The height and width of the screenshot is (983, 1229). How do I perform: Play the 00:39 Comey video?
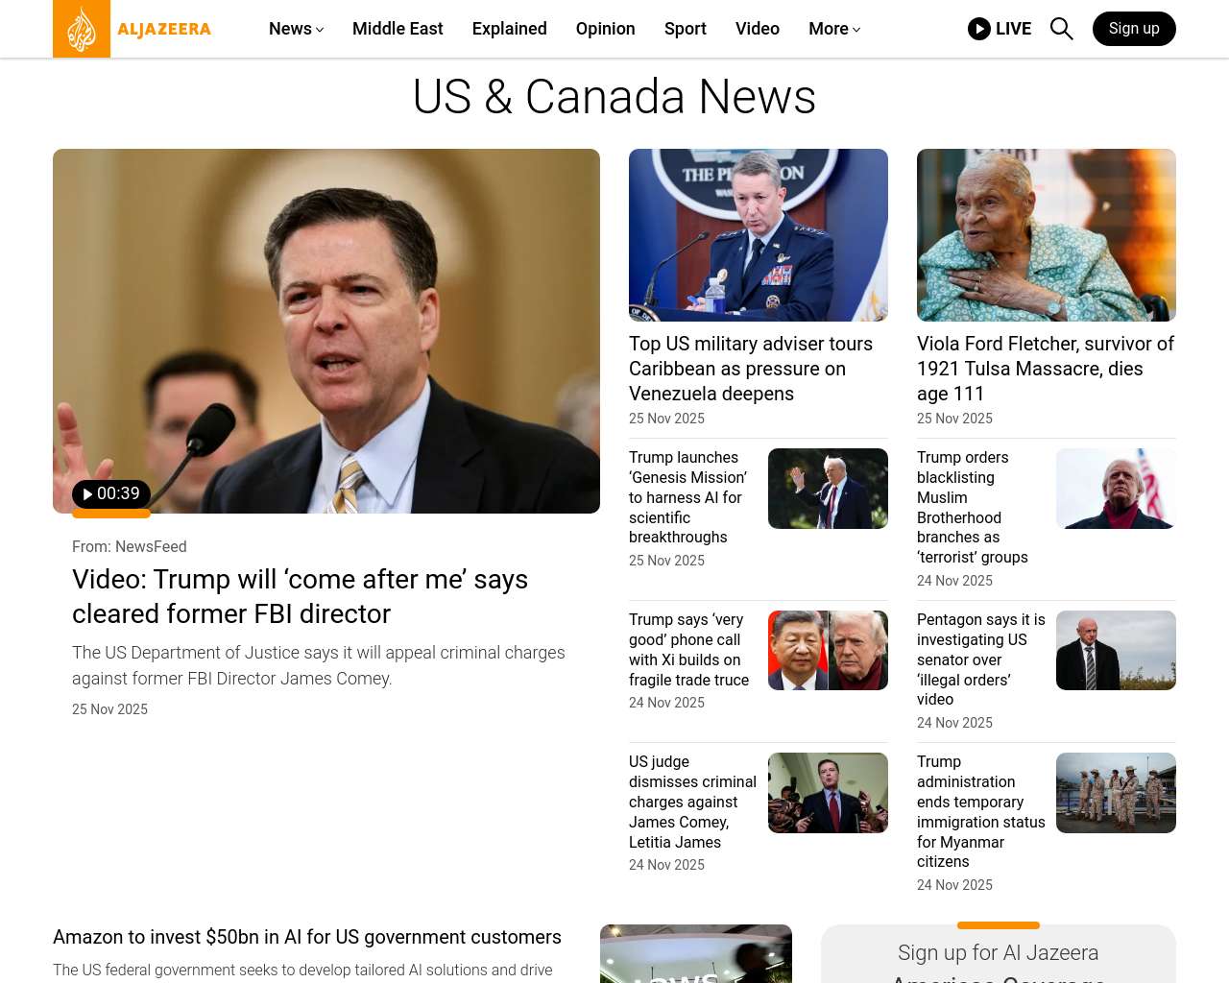[x=111, y=493]
